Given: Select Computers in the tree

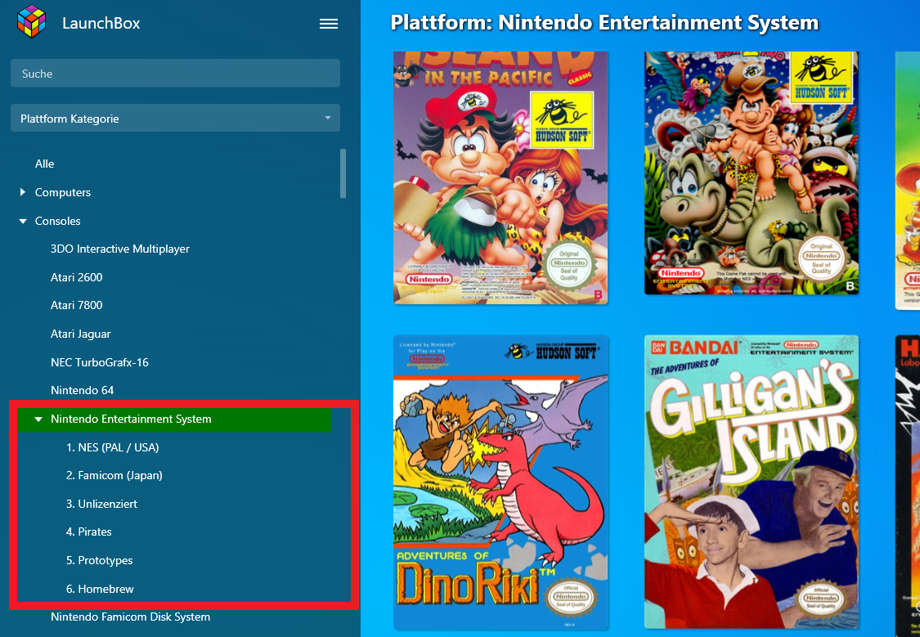Looking at the screenshot, I should (x=63, y=192).
